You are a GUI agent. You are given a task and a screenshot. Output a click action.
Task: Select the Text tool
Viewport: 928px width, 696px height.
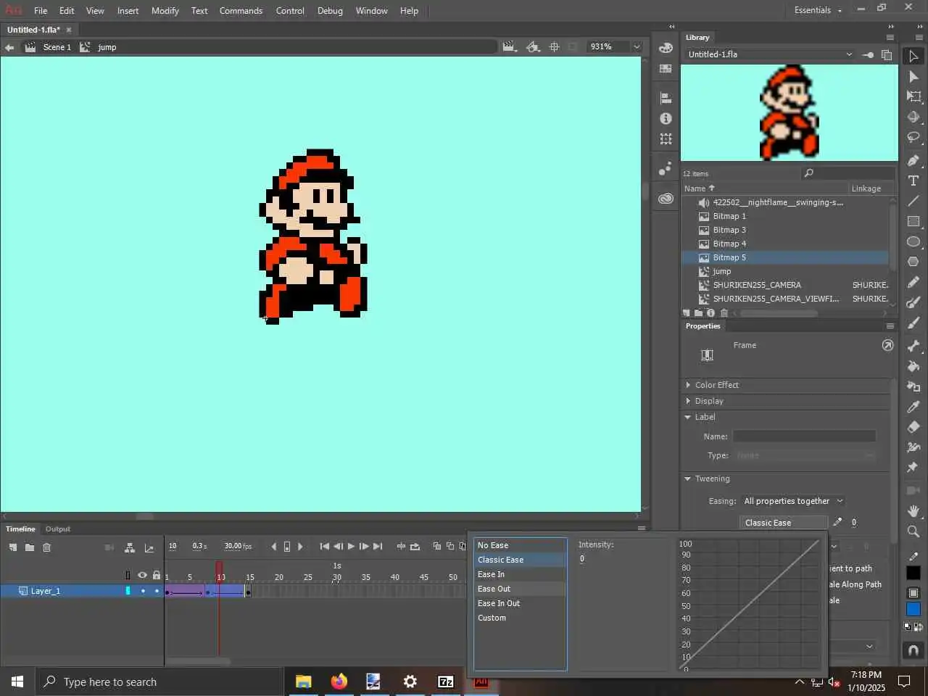(913, 181)
